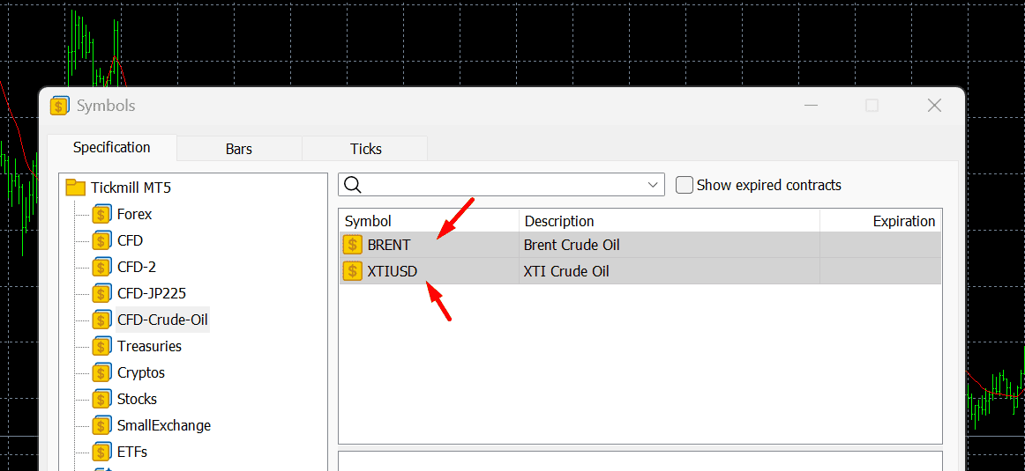Sort by the Expiration column header
The image size is (1025, 471).
coord(880,221)
